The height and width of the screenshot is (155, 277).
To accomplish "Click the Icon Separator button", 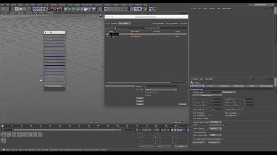I will [158, 23].
